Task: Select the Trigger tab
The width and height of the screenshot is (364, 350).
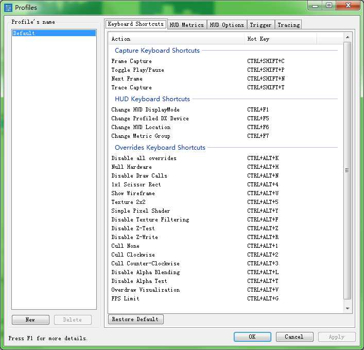Action: [x=261, y=25]
